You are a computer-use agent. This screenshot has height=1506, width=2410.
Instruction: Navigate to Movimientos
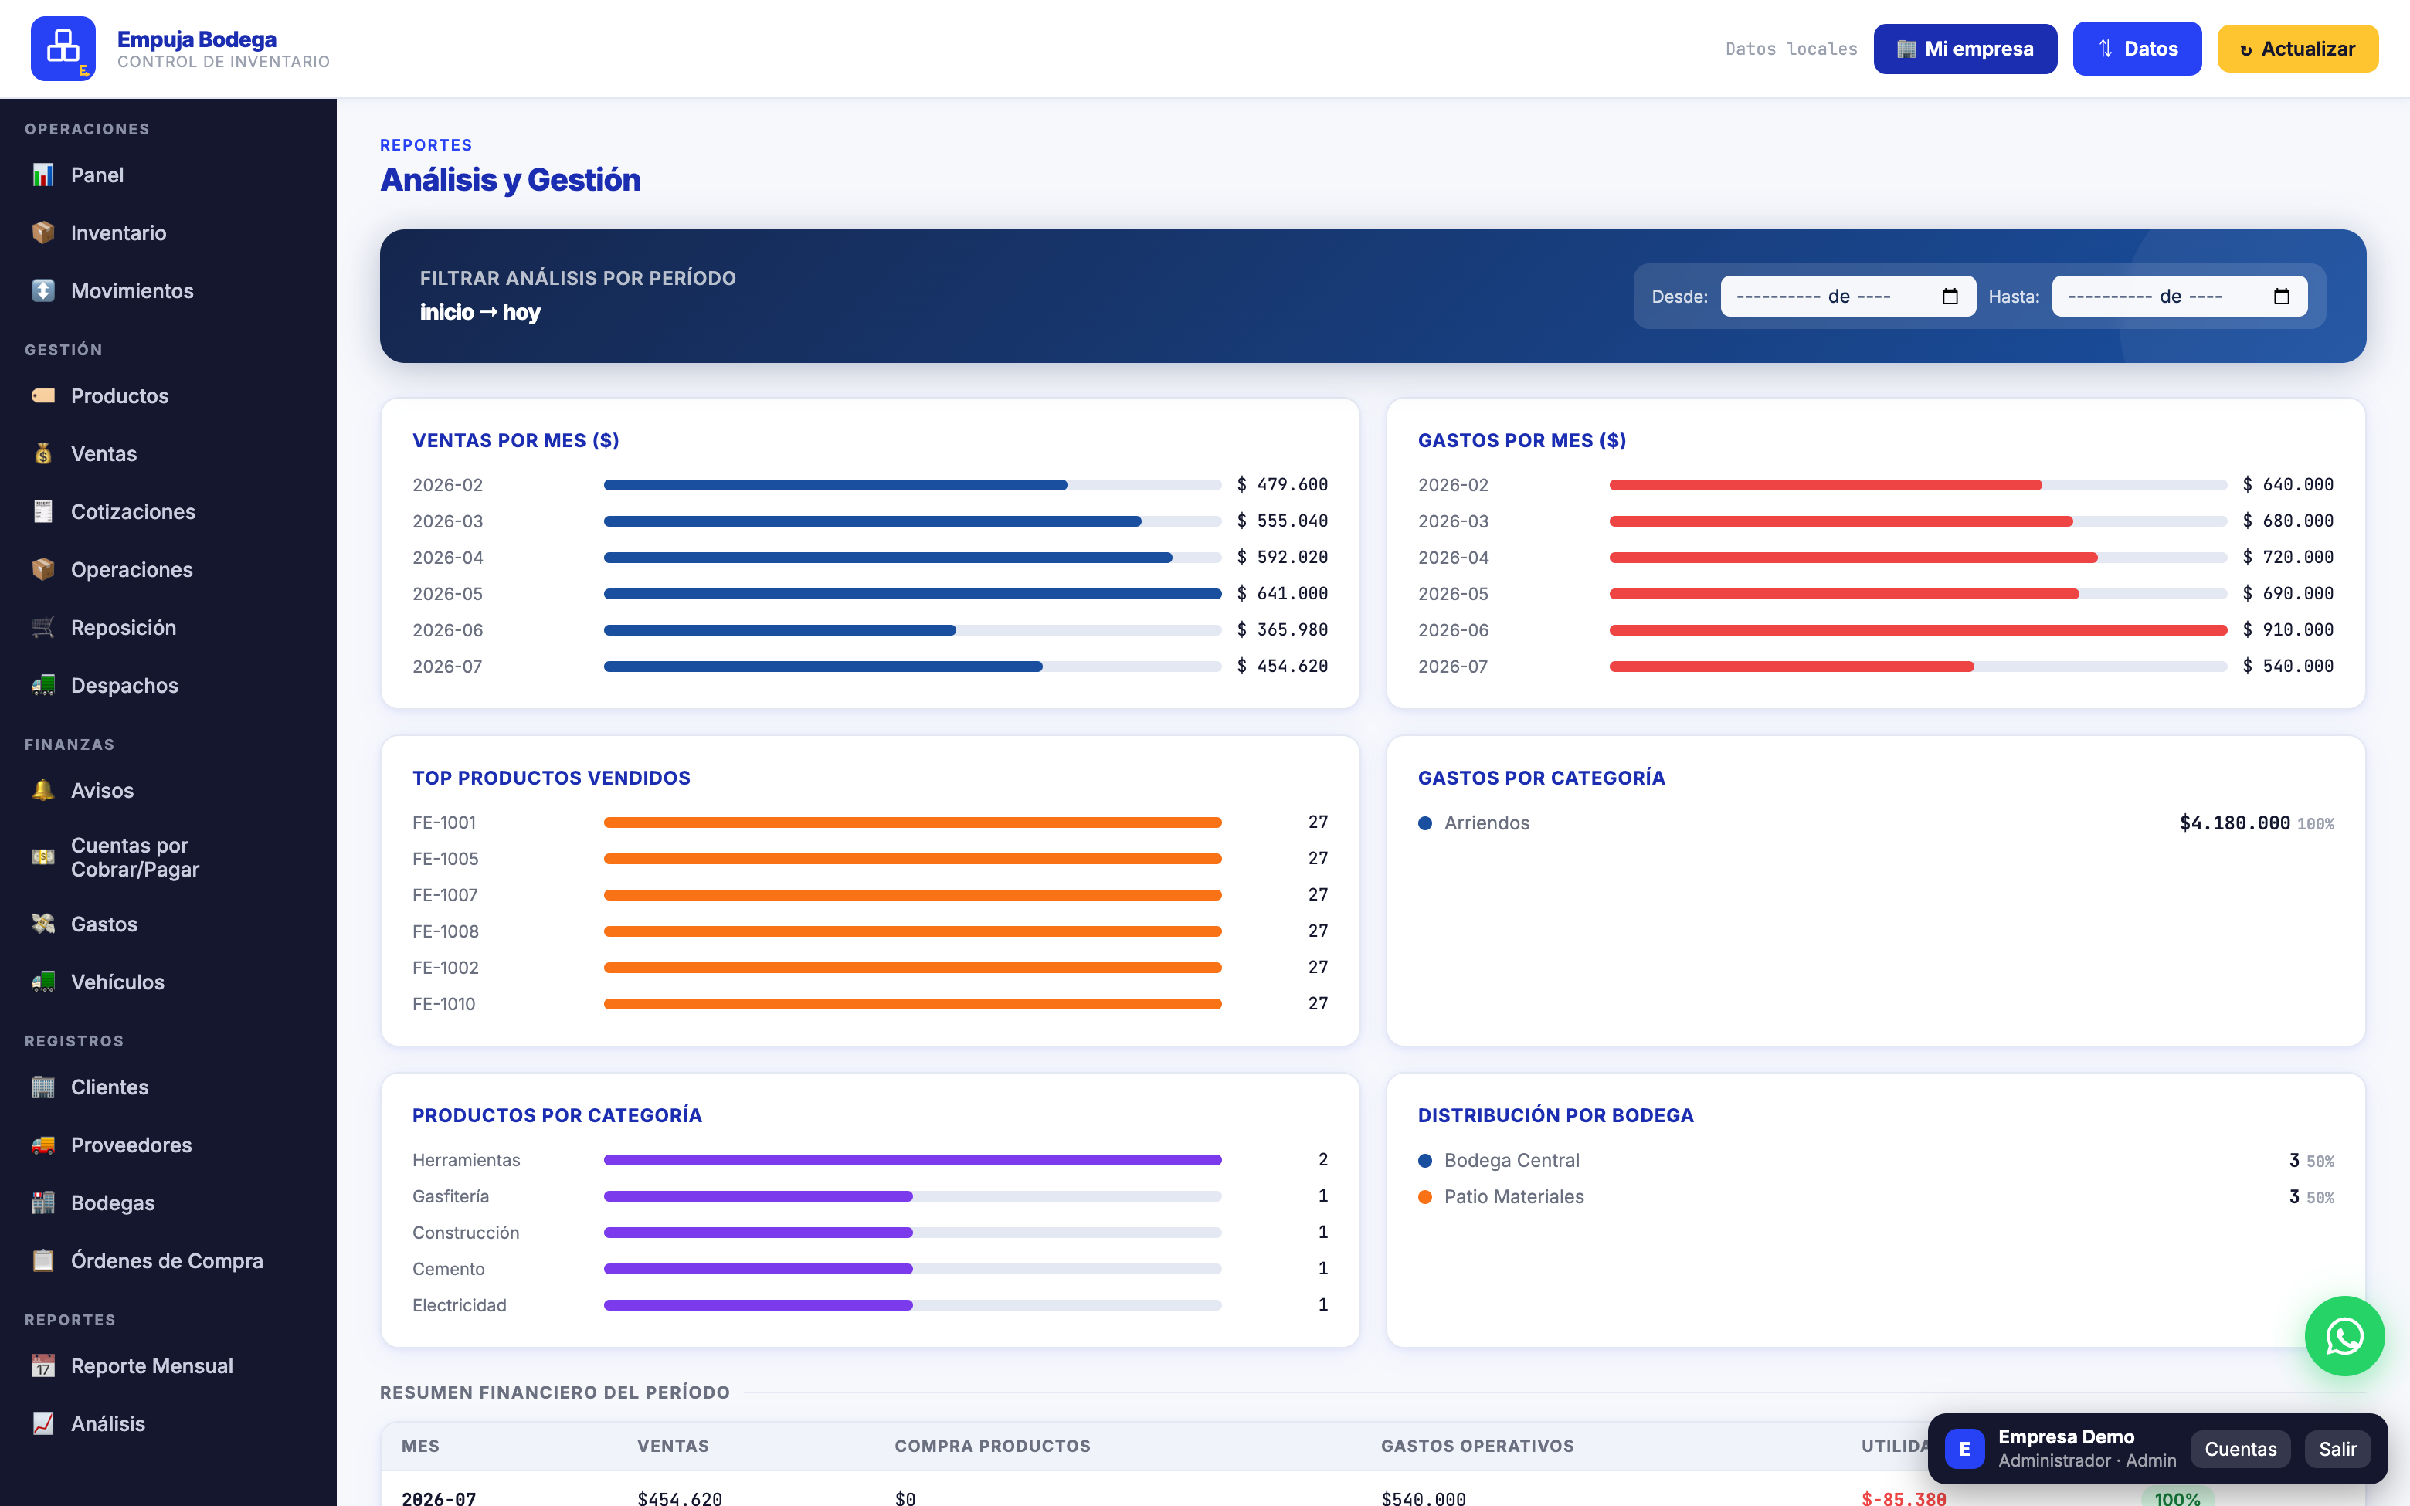[168, 291]
